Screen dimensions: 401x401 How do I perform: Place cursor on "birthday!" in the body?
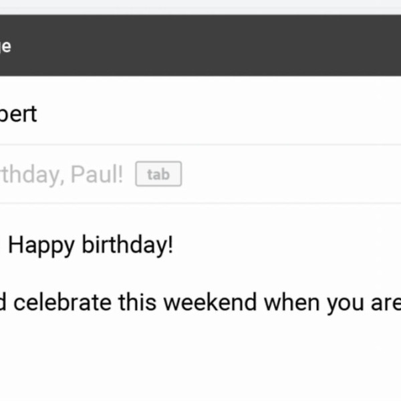127,245
